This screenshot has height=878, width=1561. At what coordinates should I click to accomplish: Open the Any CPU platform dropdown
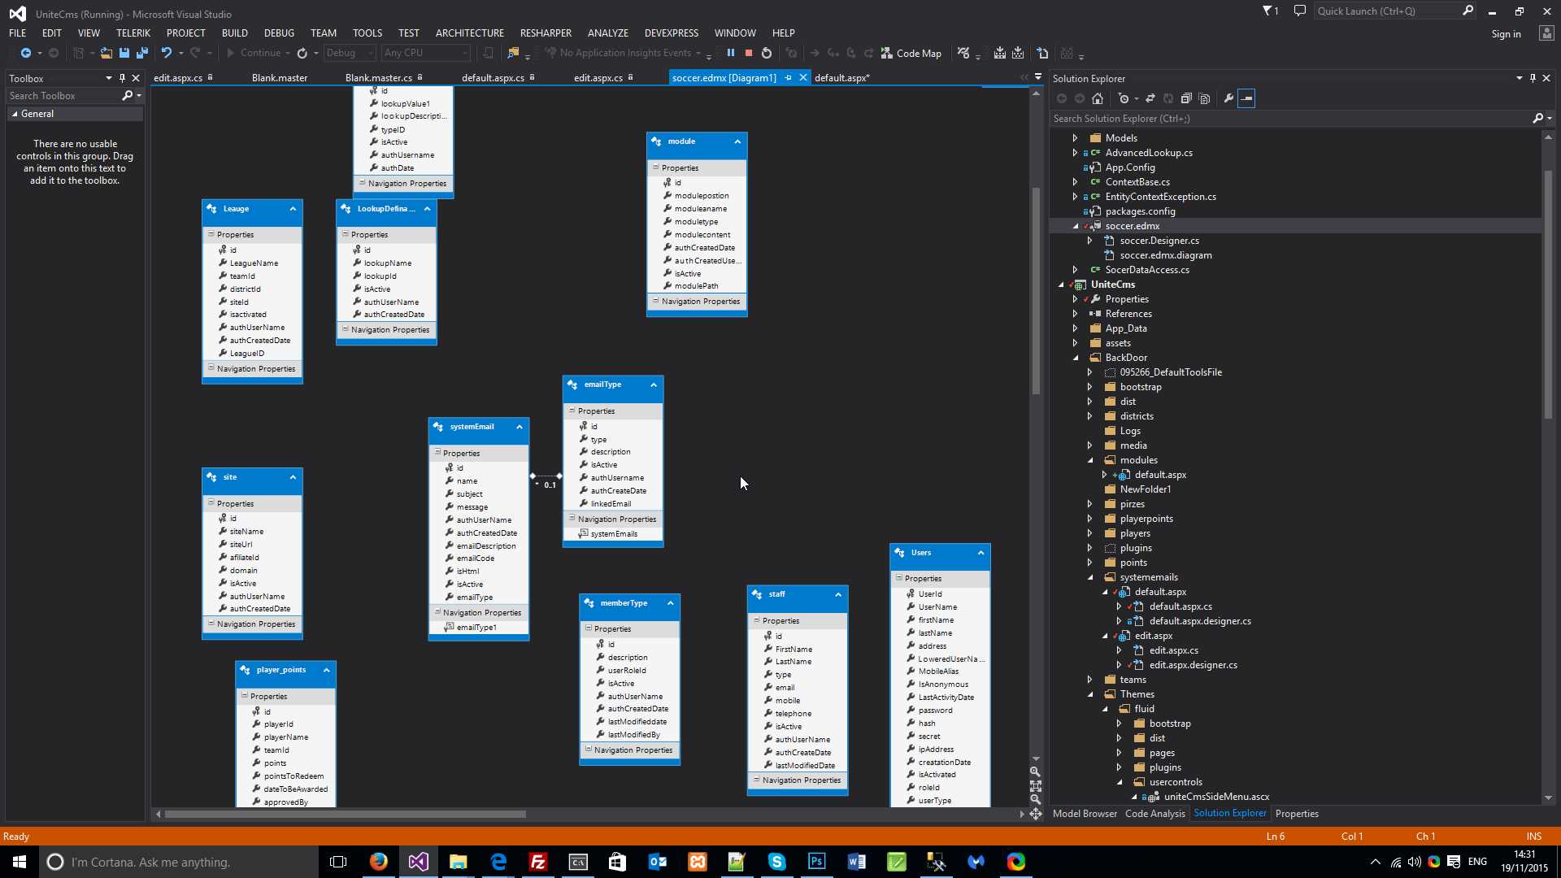(426, 53)
